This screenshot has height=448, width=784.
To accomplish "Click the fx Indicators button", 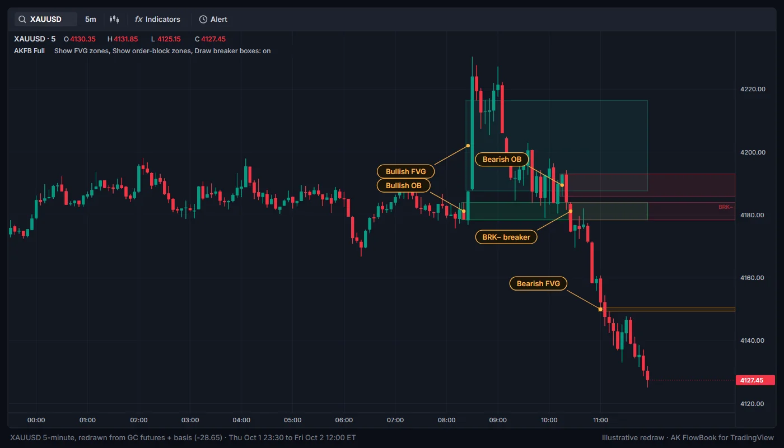I will [157, 19].
